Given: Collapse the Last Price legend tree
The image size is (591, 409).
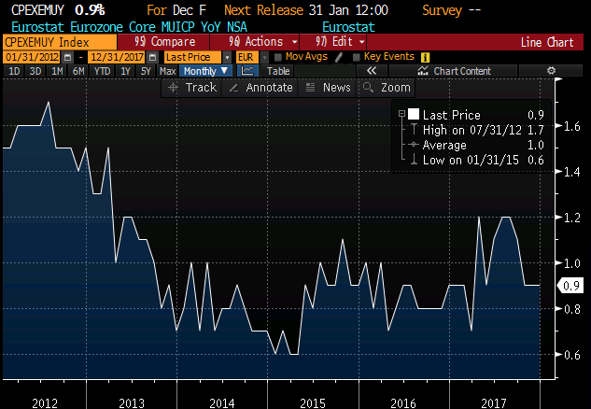Looking at the screenshot, I should point(401,114).
